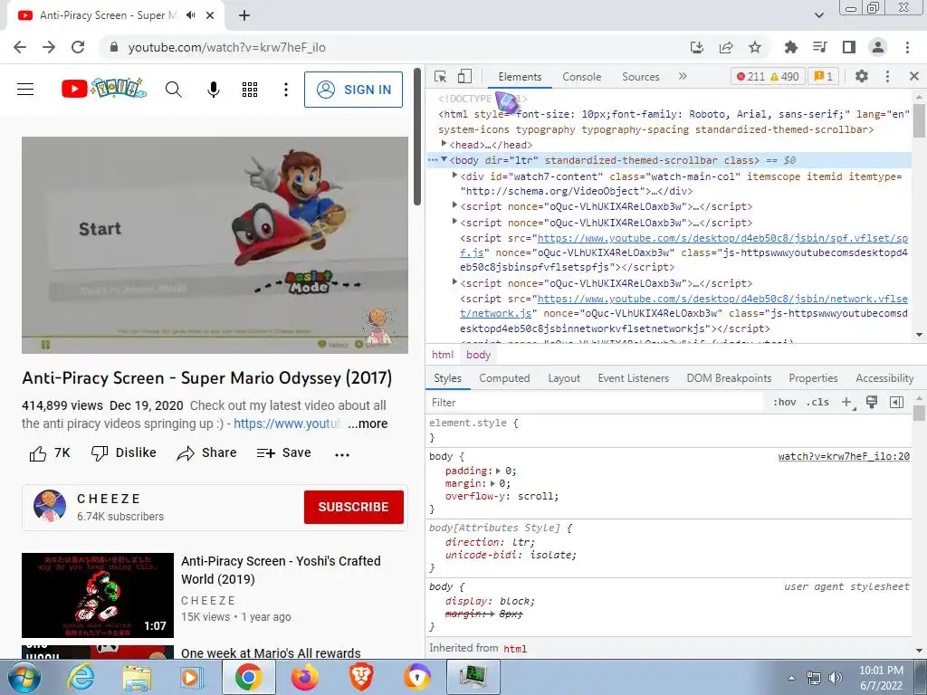Open Anti-Piracy Screen Yoshi's Crafted World title

click(281, 570)
